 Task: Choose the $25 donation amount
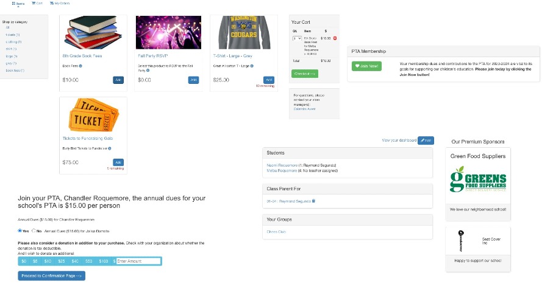tap(61, 261)
